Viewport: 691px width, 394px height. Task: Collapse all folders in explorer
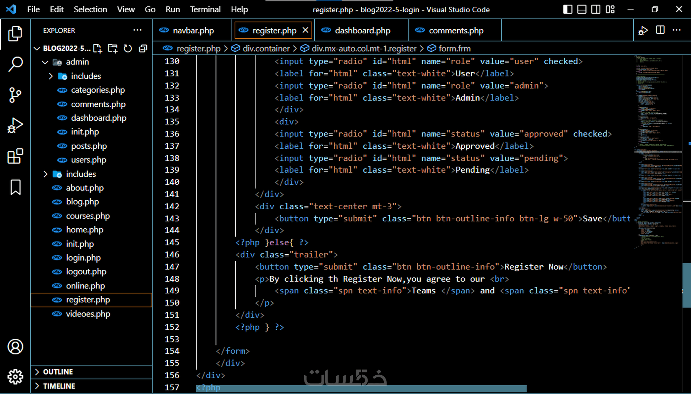coord(143,49)
